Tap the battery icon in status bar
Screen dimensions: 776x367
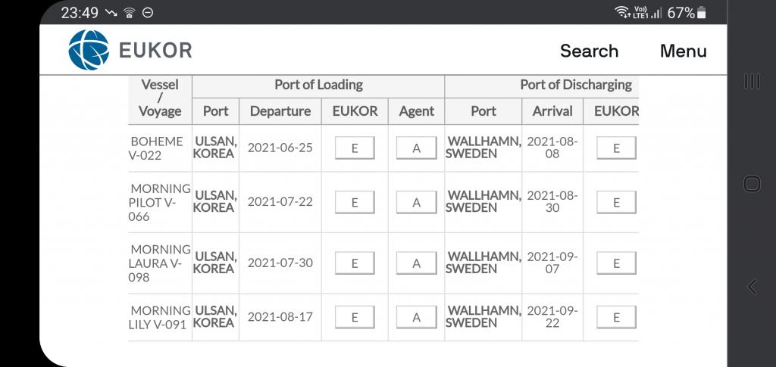point(701,12)
